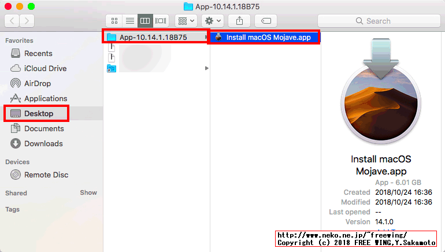Viewport: 445px width, 252px height.
Task: Click the Edit Tags toolbar button
Action: tap(266, 21)
